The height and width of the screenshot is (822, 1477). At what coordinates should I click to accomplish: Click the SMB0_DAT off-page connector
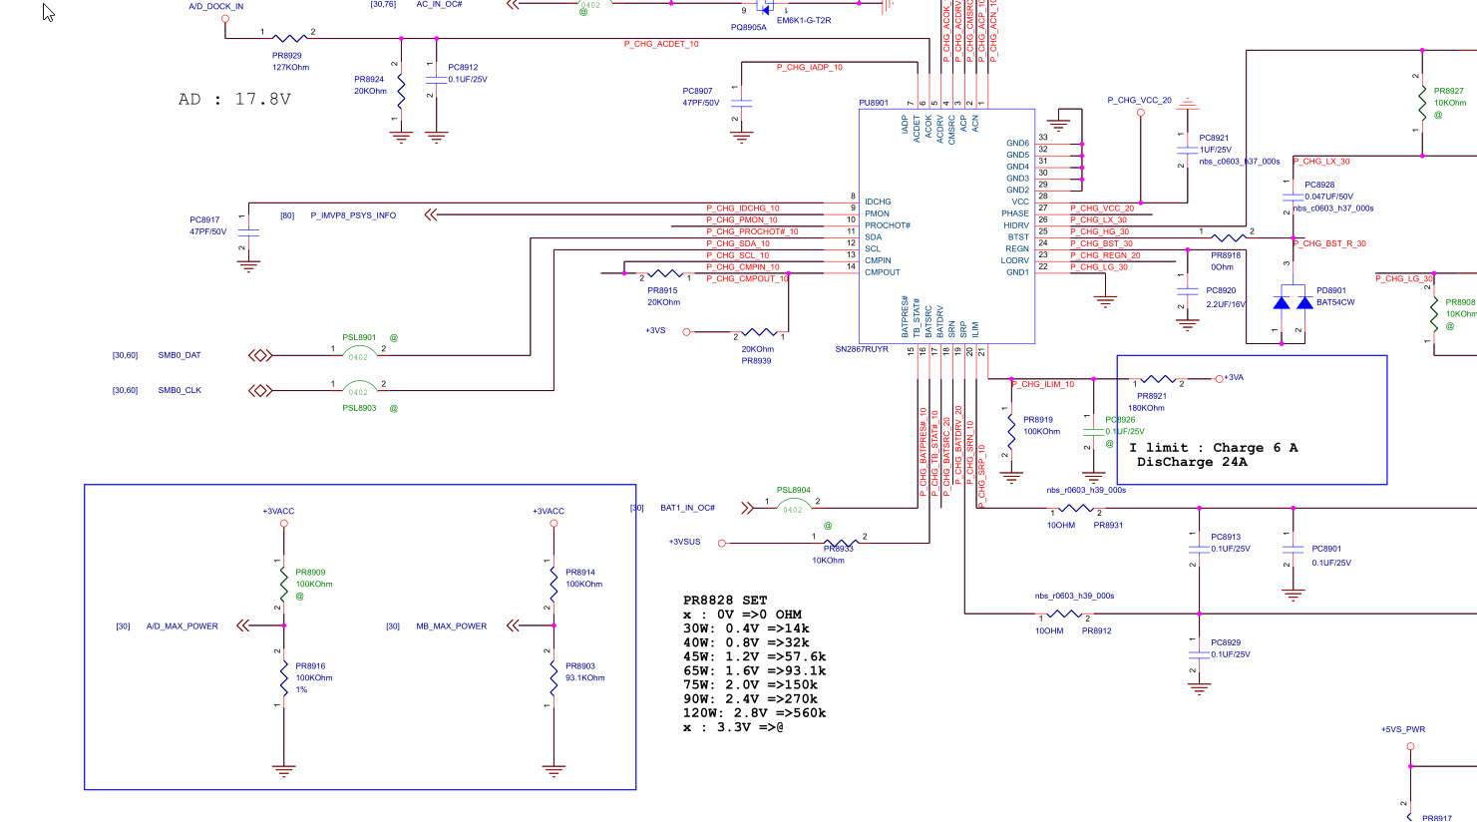tap(260, 355)
